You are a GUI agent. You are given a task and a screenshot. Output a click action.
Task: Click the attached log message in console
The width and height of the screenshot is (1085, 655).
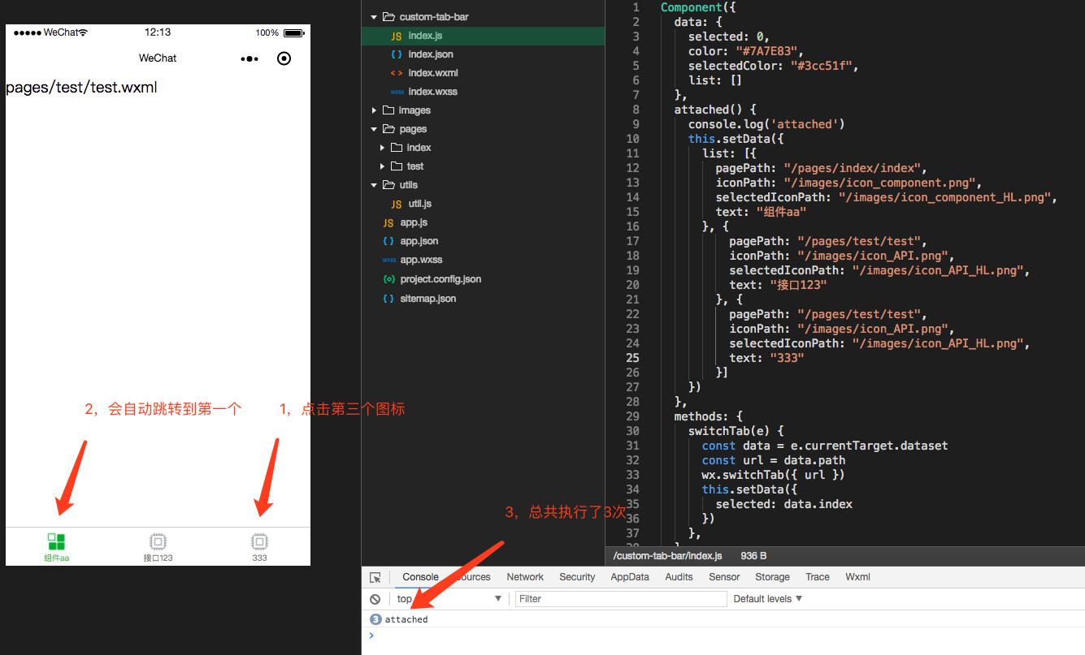[406, 619]
